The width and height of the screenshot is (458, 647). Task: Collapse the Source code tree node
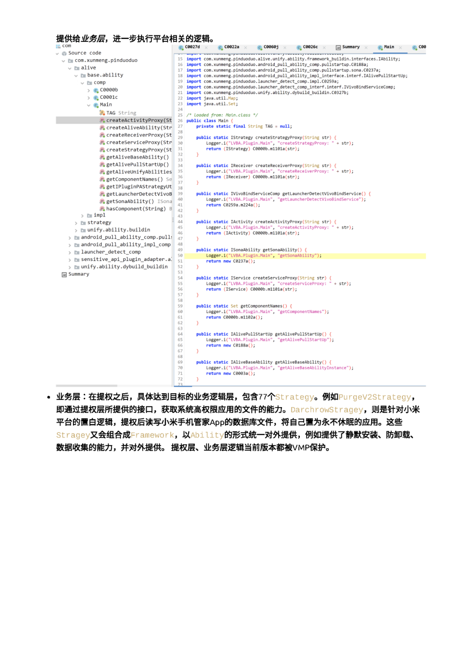click(57, 53)
